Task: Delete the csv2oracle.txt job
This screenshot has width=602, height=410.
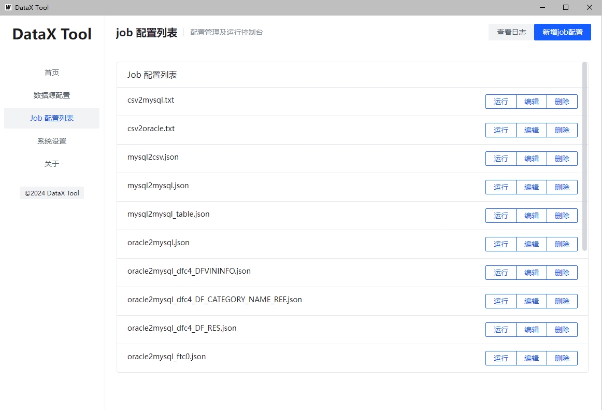Action: pyautogui.click(x=562, y=130)
